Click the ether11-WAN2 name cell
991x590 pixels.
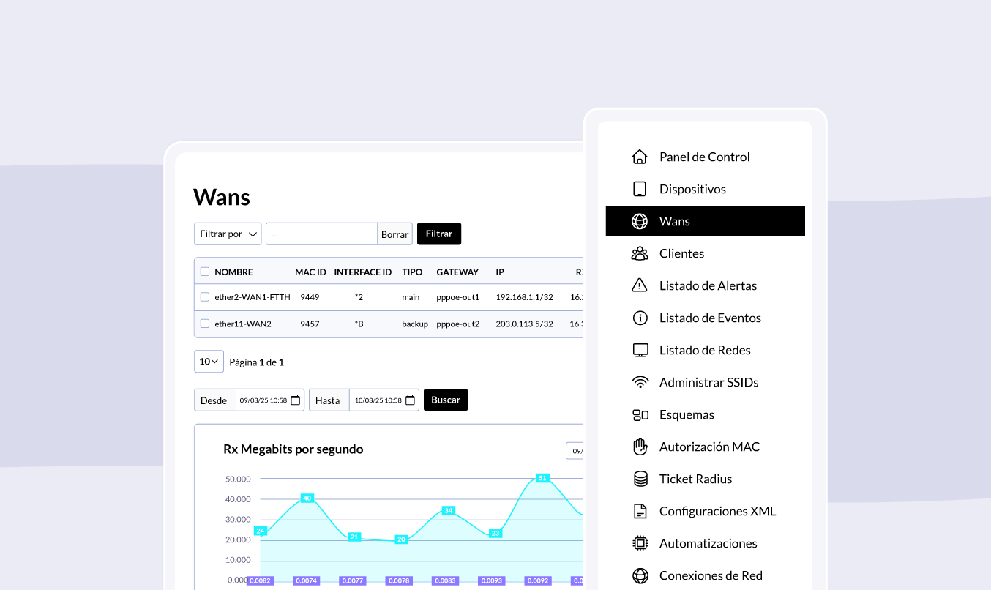[243, 324]
